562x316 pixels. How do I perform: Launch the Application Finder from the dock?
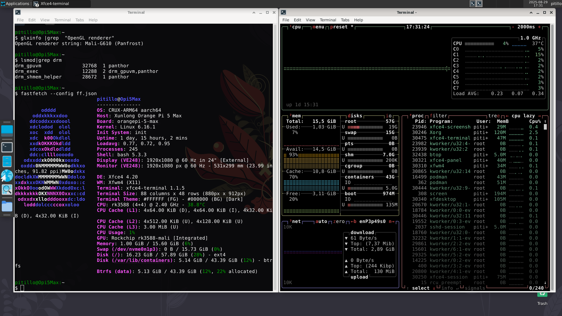(x=7, y=189)
